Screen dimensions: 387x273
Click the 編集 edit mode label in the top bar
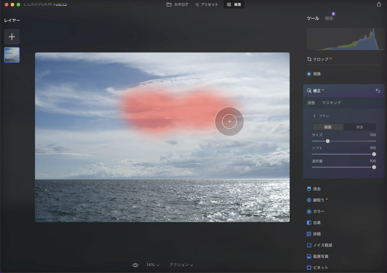(x=237, y=5)
